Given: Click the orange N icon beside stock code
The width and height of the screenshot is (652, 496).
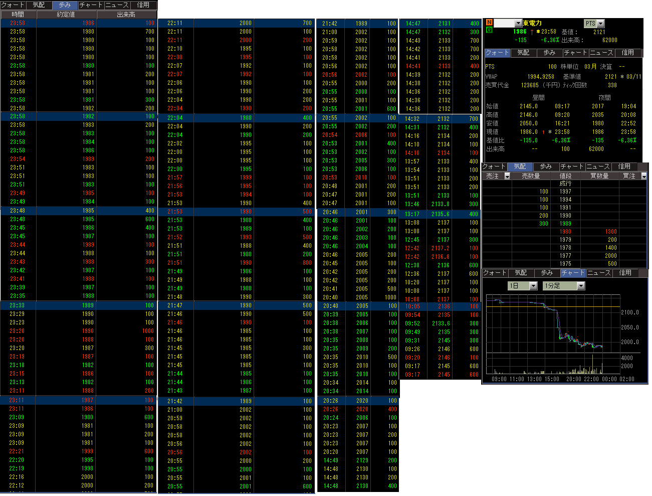Looking at the screenshot, I should 489,23.
